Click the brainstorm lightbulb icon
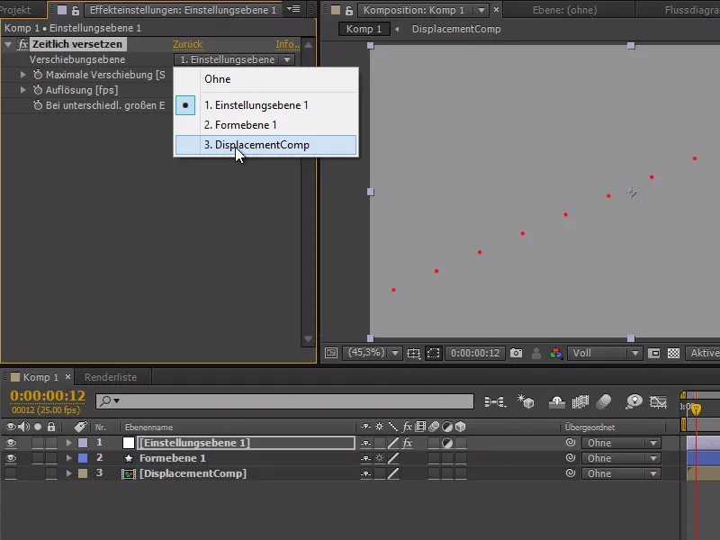Image resolution: width=720 pixels, height=540 pixels. [634, 401]
